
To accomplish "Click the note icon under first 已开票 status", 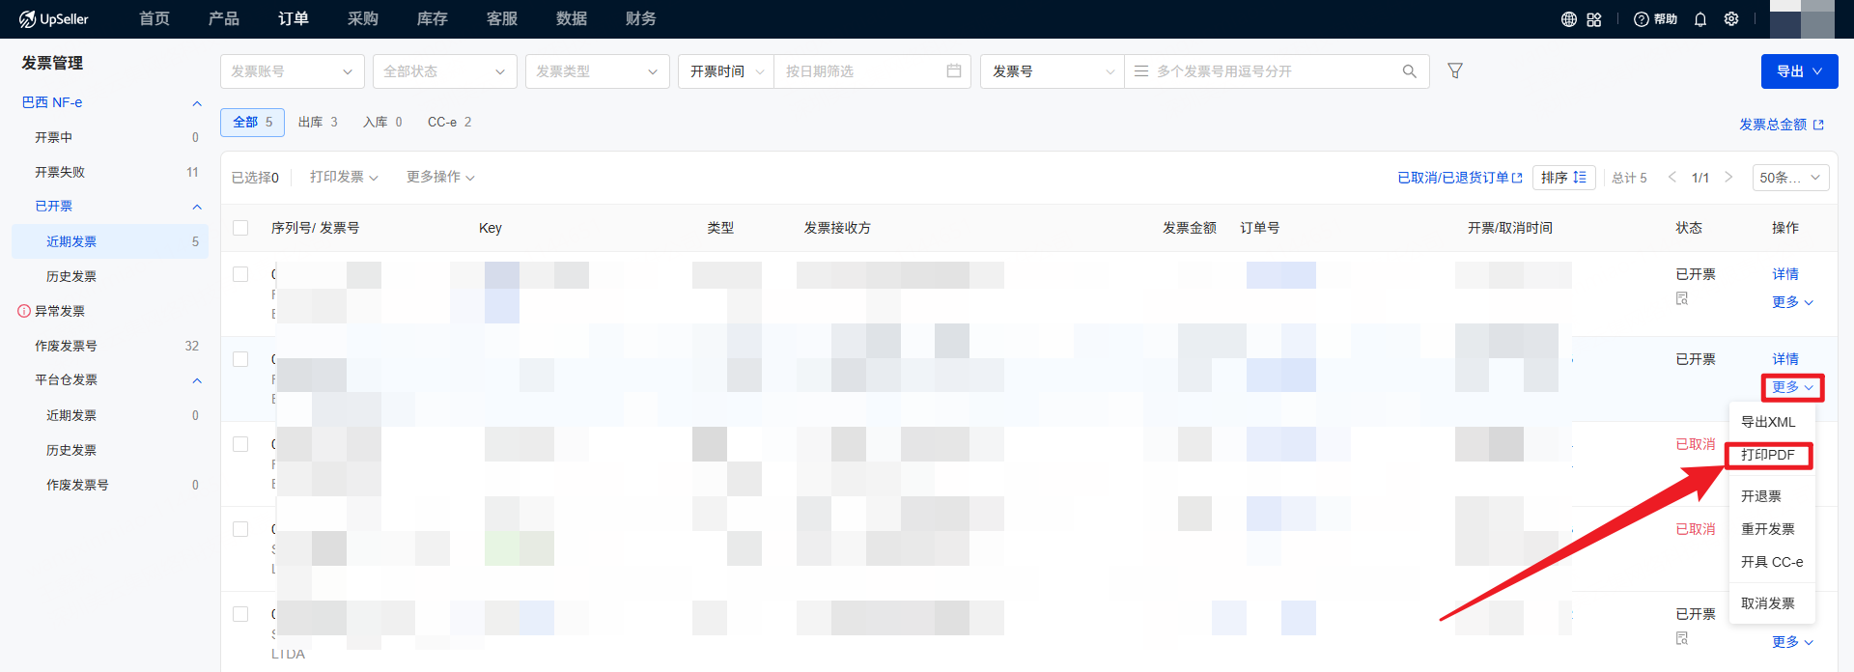I will (x=1682, y=298).
